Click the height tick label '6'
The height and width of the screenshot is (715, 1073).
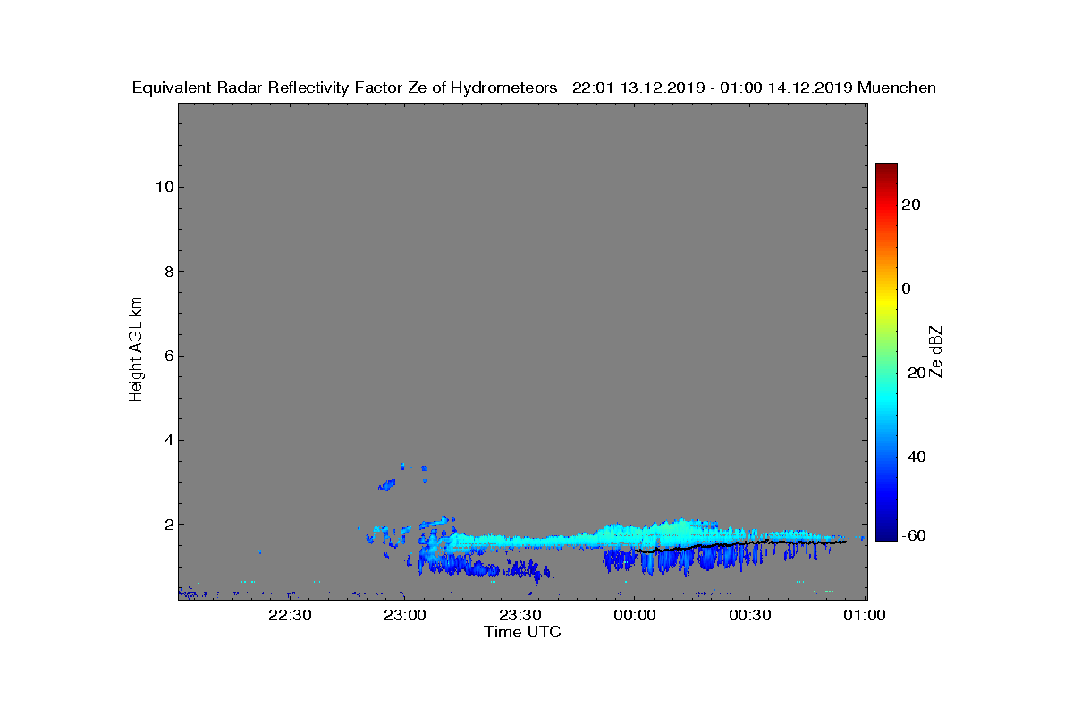tap(167, 356)
